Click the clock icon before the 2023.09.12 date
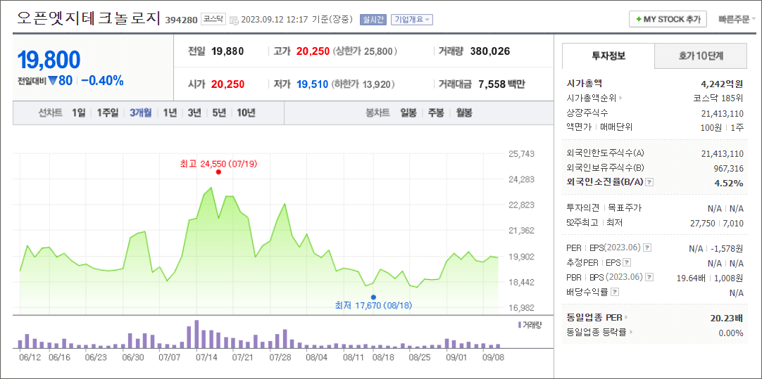Image resolution: width=762 pixels, height=379 pixels. point(233,20)
